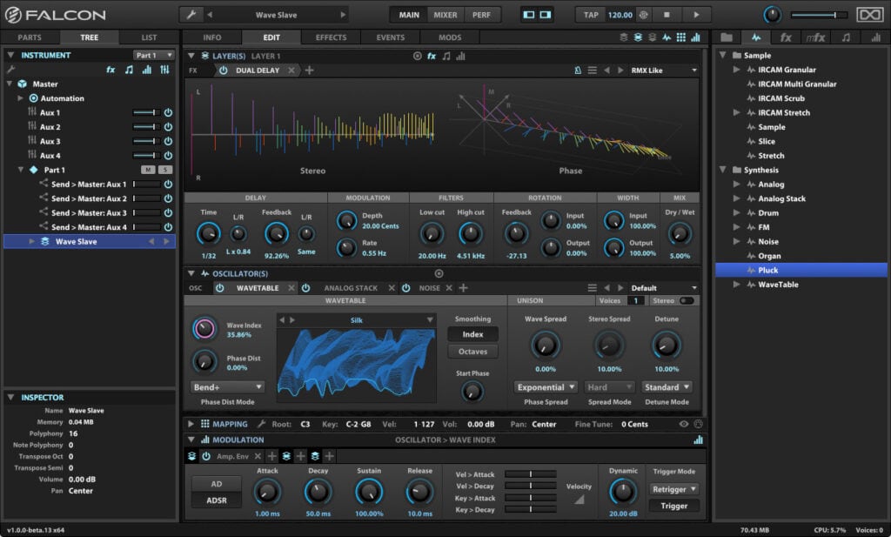Open the wrench settings icon beside the preset name
891x537 pixels.
click(x=191, y=15)
